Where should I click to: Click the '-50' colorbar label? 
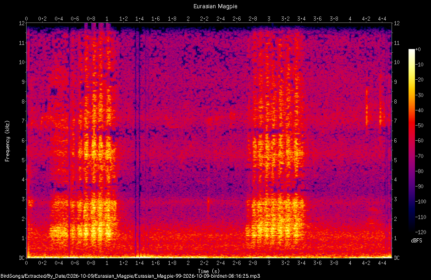pos(420,125)
